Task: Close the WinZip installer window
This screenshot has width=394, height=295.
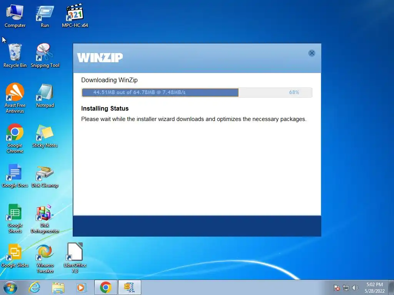Action: pos(312,53)
